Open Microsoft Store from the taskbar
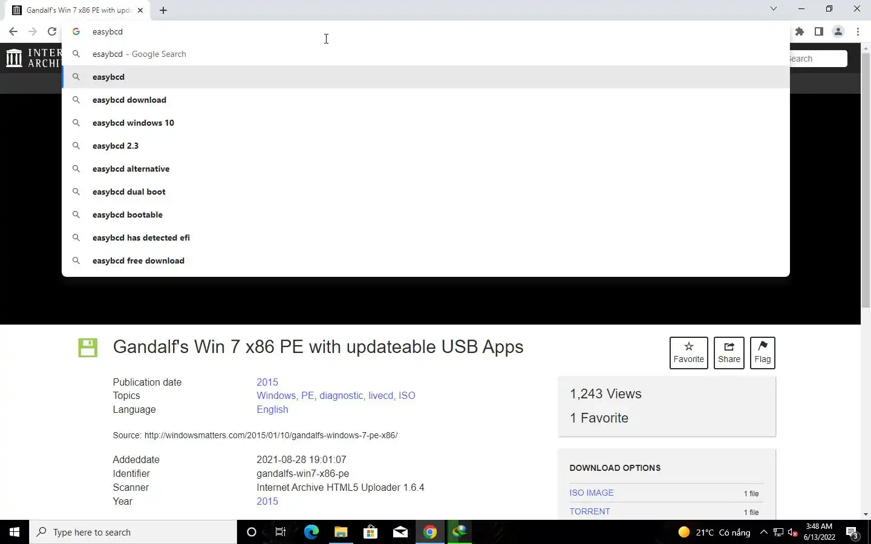The width and height of the screenshot is (871, 544). click(x=370, y=532)
